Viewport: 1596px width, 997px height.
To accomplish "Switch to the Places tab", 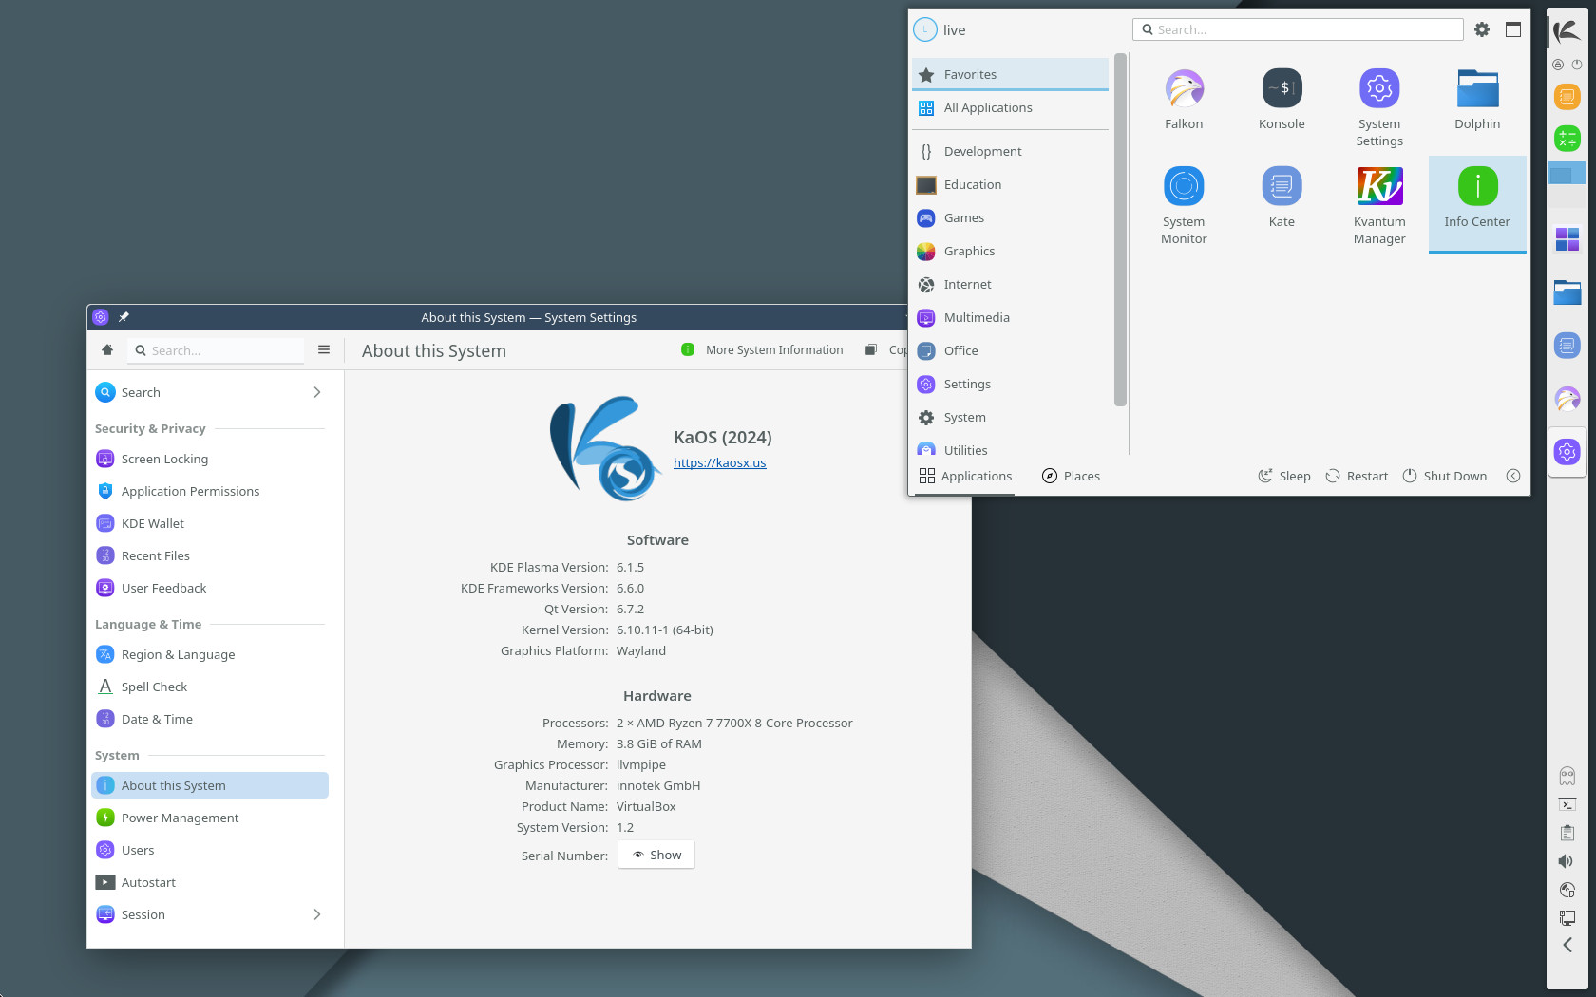I will pyautogui.click(x=1071, y=476).
